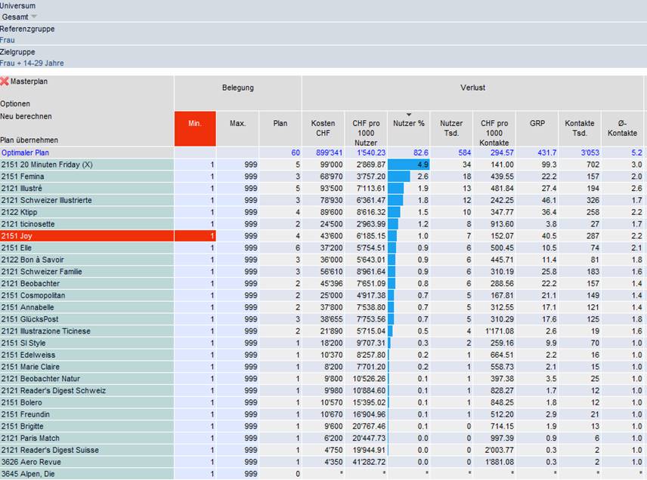
Task: Click Kosten CHF 99'000 for 20 Minuten Friday
Action: [x=331, y=165]
